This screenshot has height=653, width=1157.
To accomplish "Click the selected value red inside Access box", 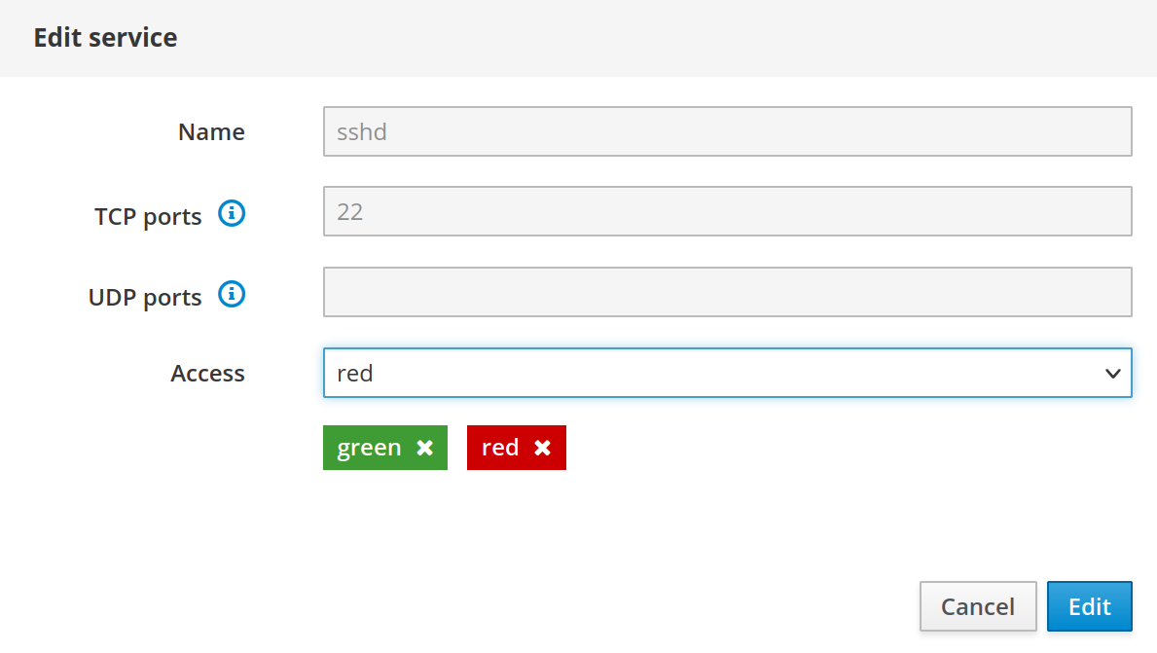I will pos(355,374).
